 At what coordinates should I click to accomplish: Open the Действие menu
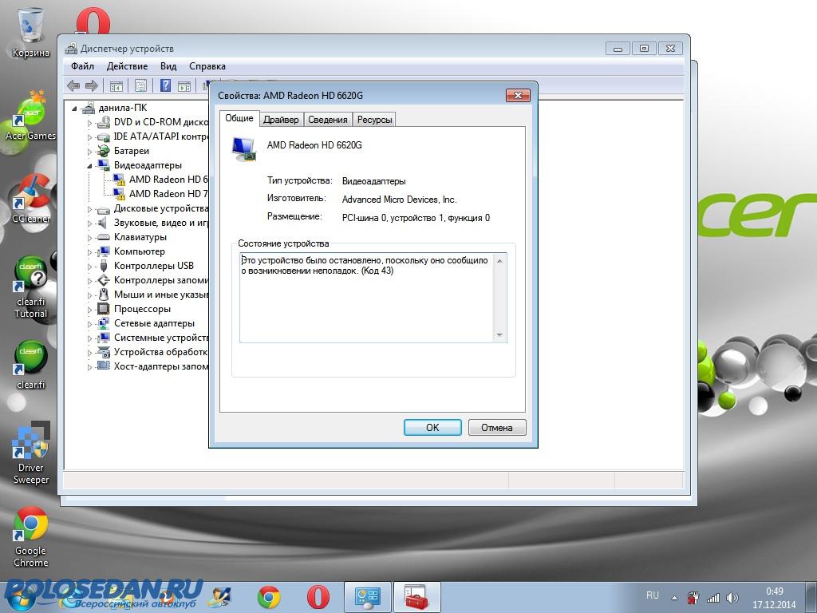(127, 66)
